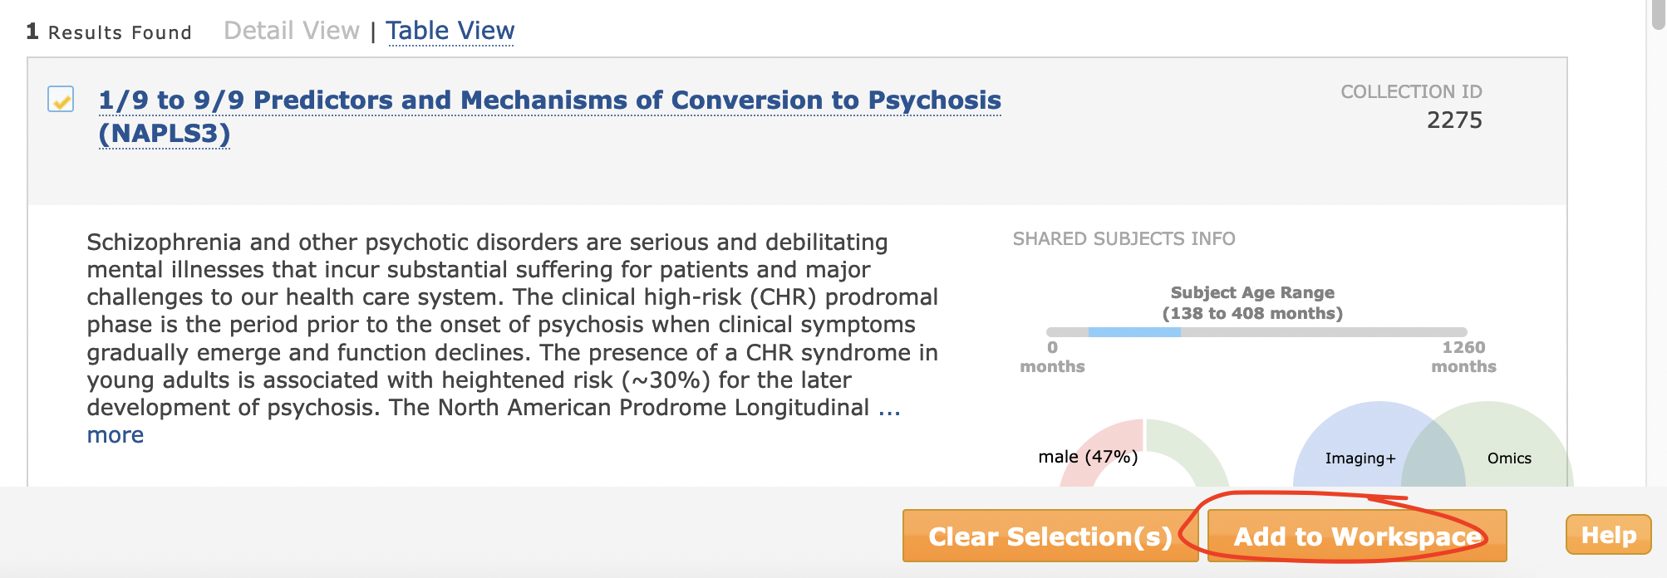Image resolution: width=1667 pixels, height=578 pixels.
Task: Open the Help button
Action: click(1608, 535)
